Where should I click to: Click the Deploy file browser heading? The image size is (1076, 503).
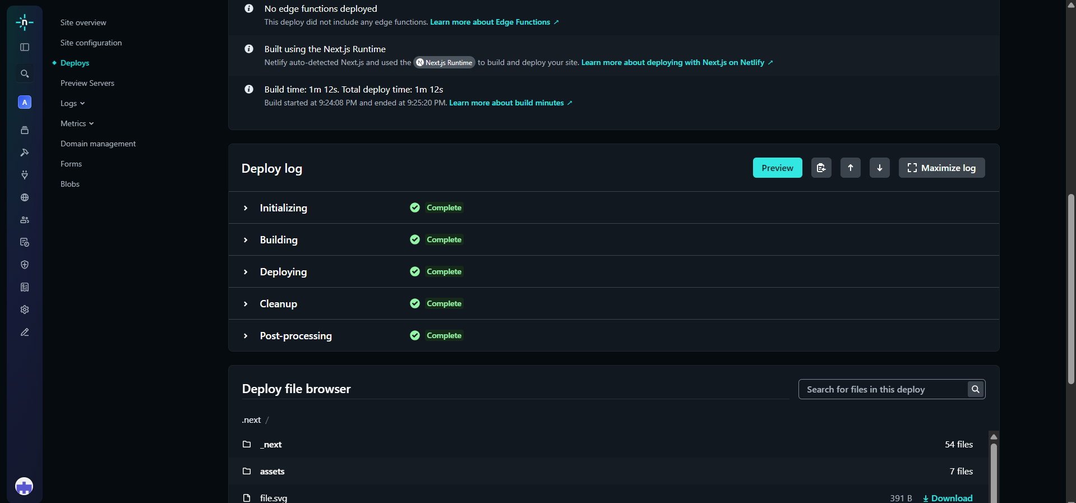pos(296,389)
